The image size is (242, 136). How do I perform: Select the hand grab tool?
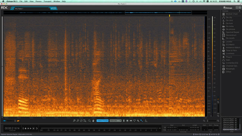click(x=93, y=121)
